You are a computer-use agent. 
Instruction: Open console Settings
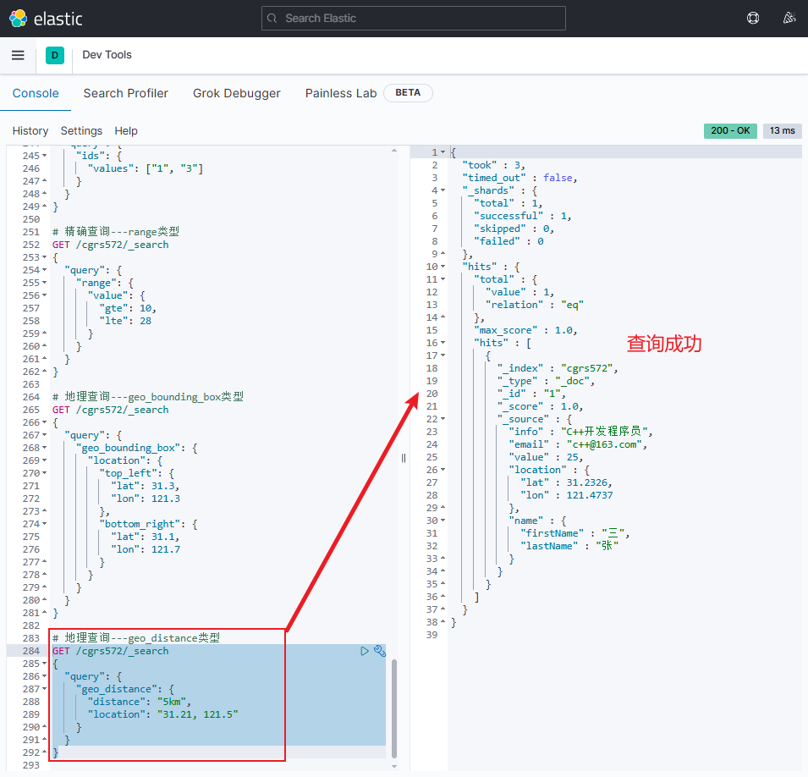click(x=81, y=131)
